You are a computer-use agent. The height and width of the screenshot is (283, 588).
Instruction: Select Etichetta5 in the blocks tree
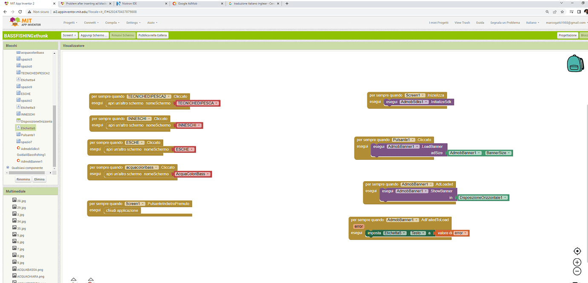(28, 128)
